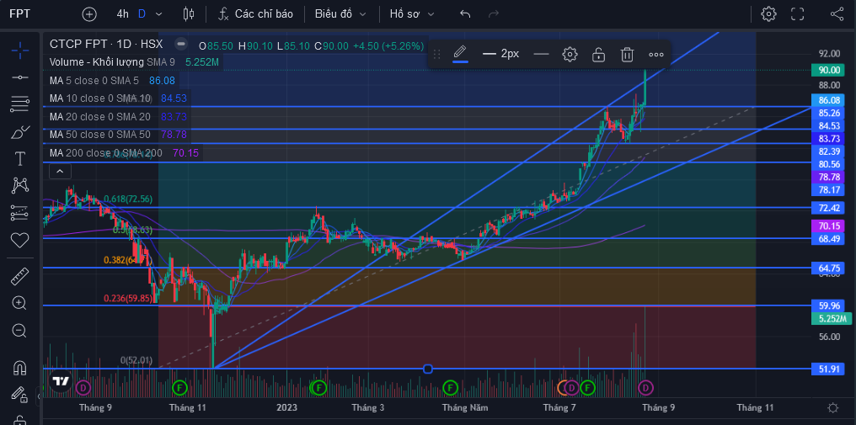Lock the selected drawing
Screen dimensions: 856x425
pos(599,54)
